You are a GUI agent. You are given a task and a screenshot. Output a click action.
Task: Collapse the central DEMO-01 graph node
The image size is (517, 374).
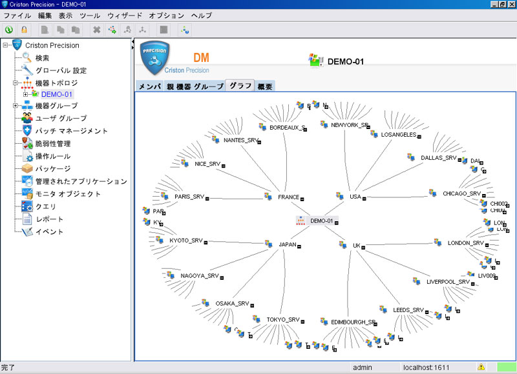pos(336,222)
